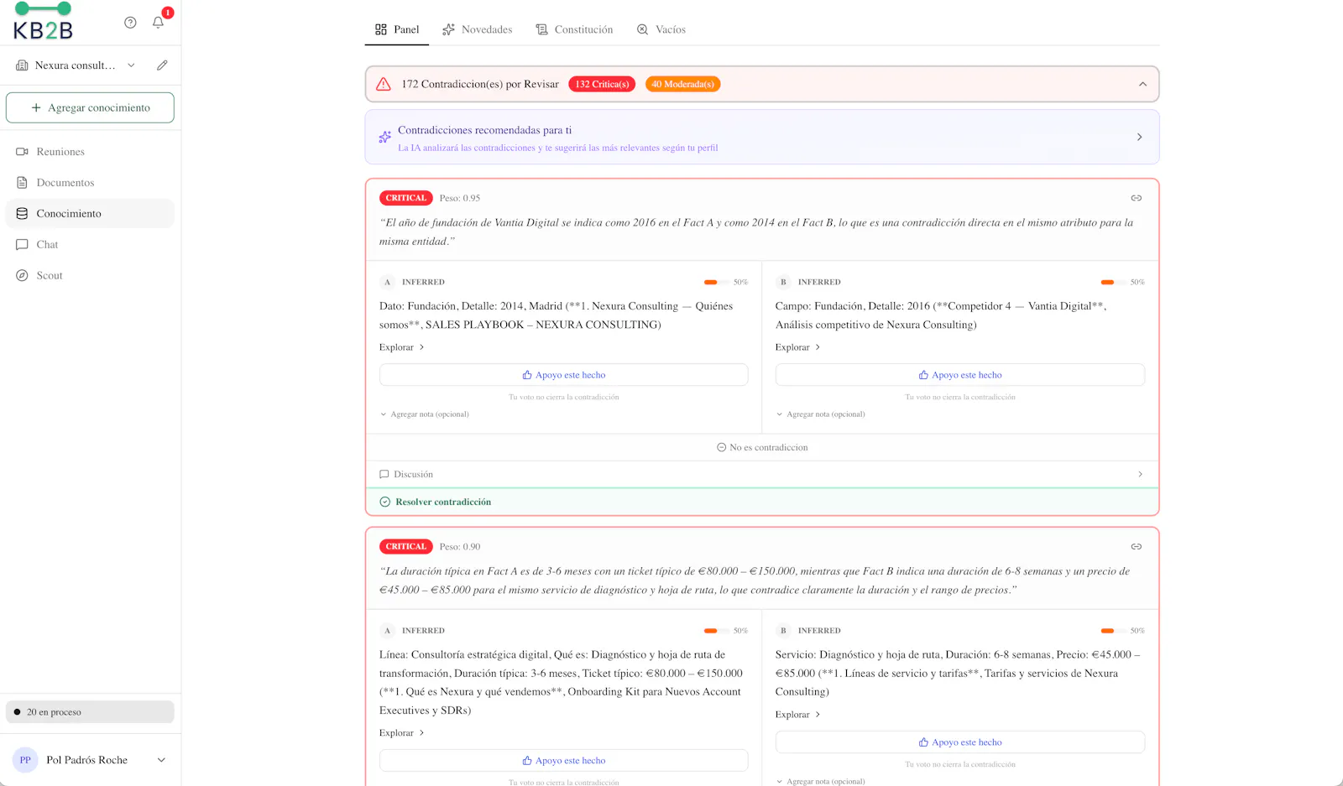Click the KB2B logo
Screen dimensions: 1343x786
tap(43, 22)
